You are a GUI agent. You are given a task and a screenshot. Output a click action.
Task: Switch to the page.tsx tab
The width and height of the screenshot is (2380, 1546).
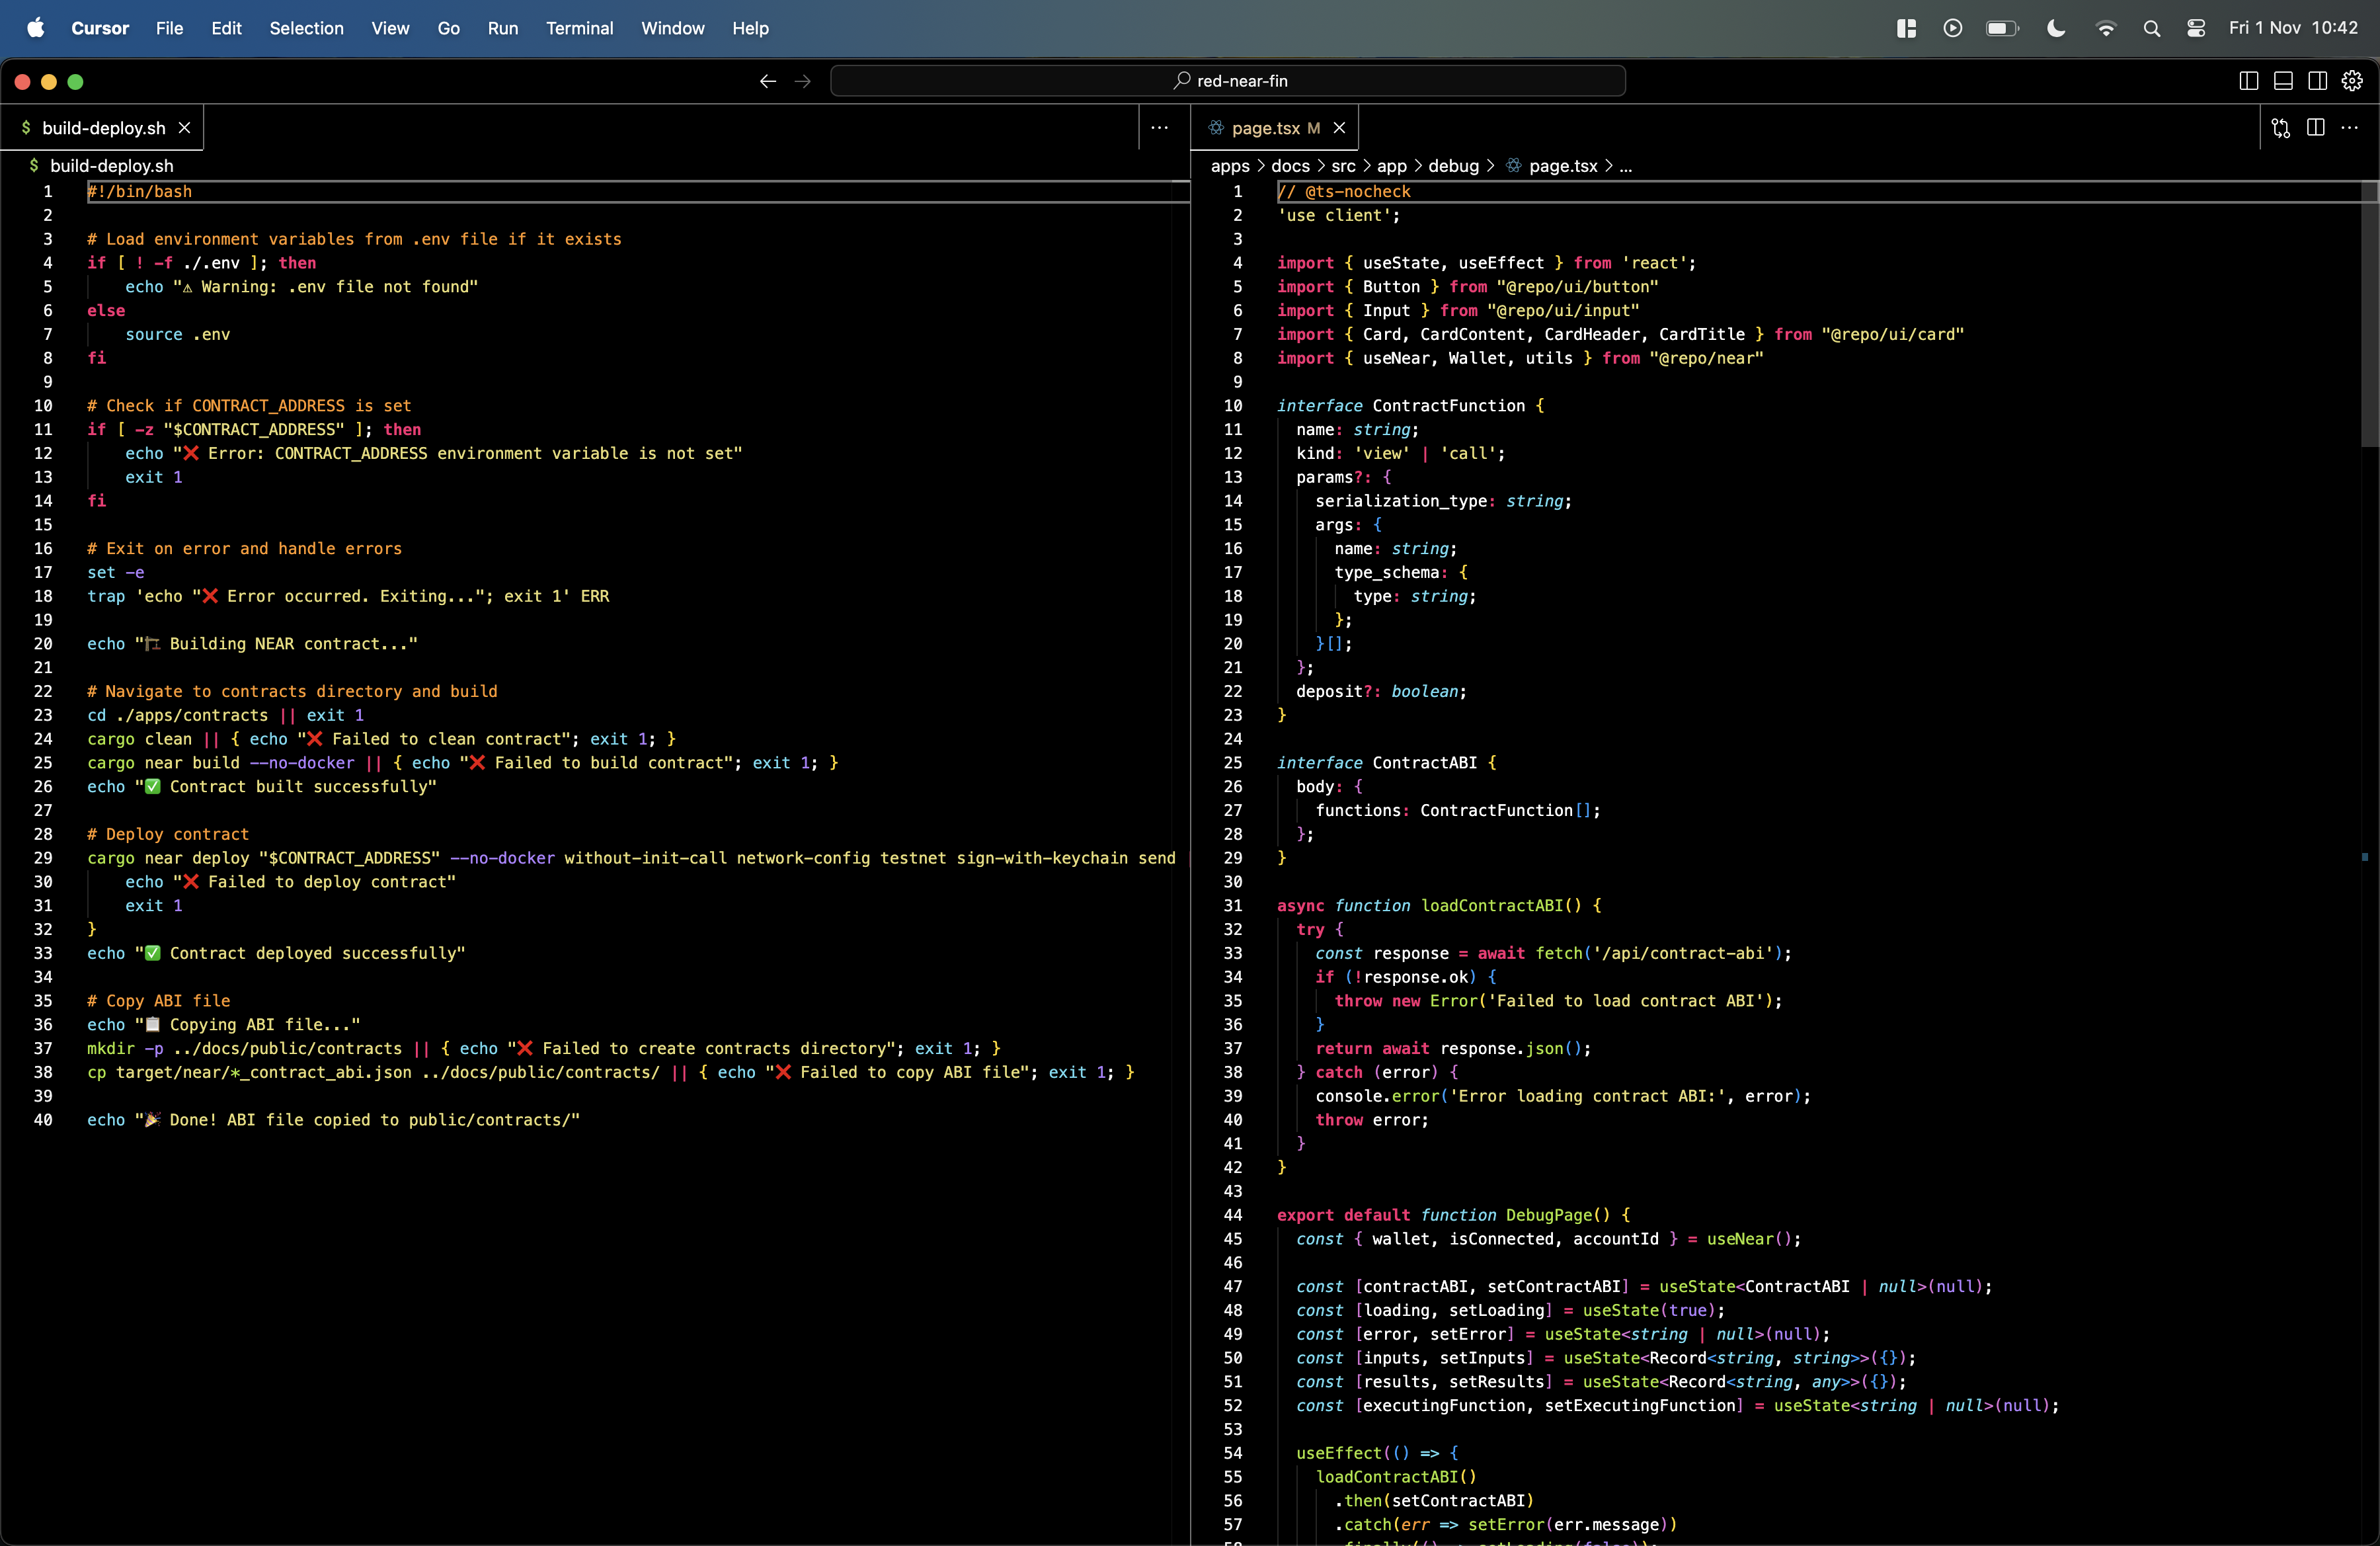tap(1265, 128)
